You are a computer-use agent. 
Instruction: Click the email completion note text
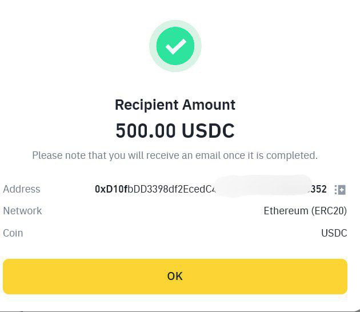coord(175,155)
